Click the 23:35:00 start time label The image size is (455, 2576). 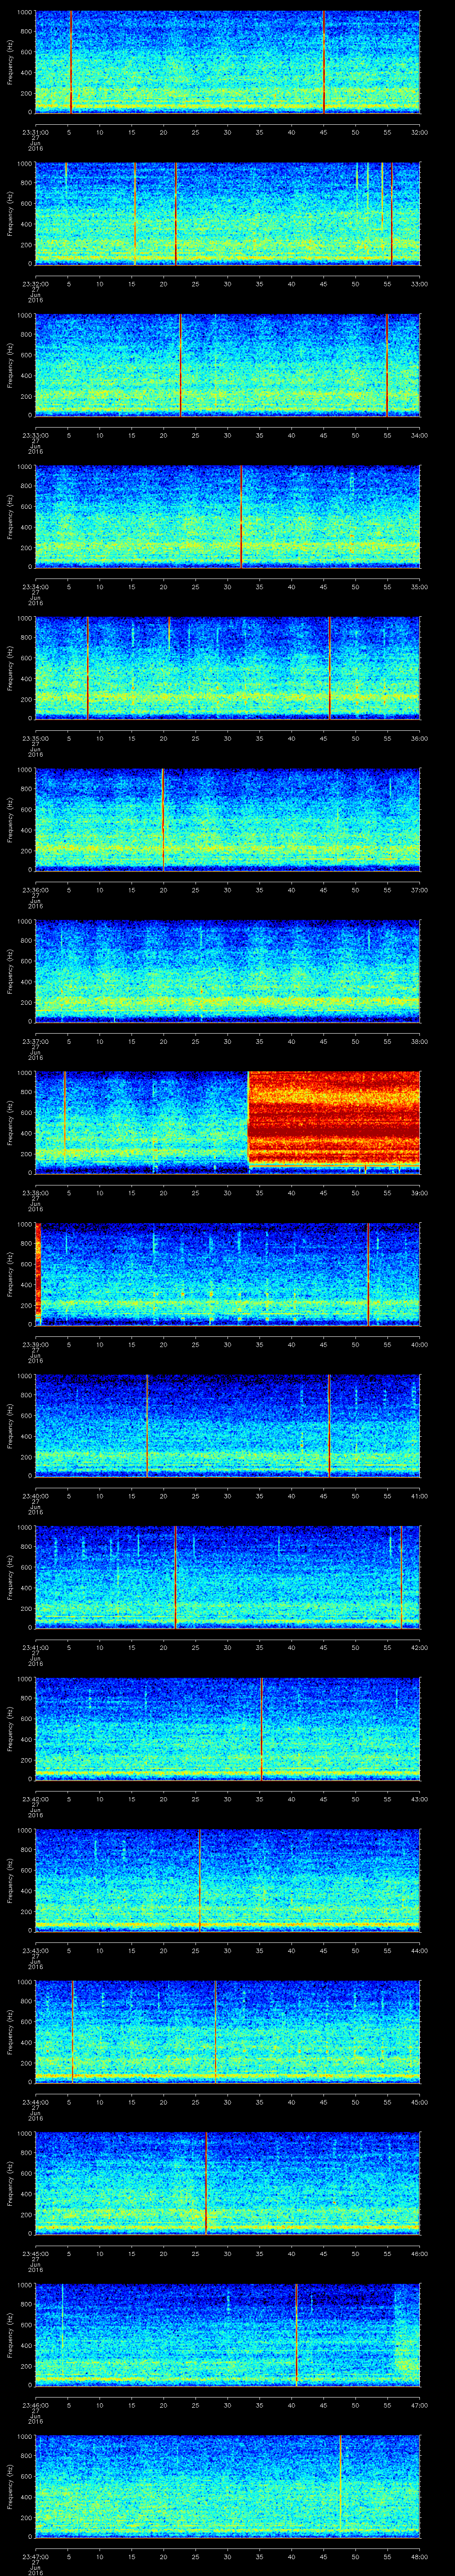click(35, 738)
